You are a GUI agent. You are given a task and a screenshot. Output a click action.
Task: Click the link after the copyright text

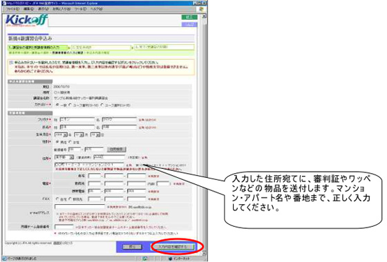coord(63,243)
